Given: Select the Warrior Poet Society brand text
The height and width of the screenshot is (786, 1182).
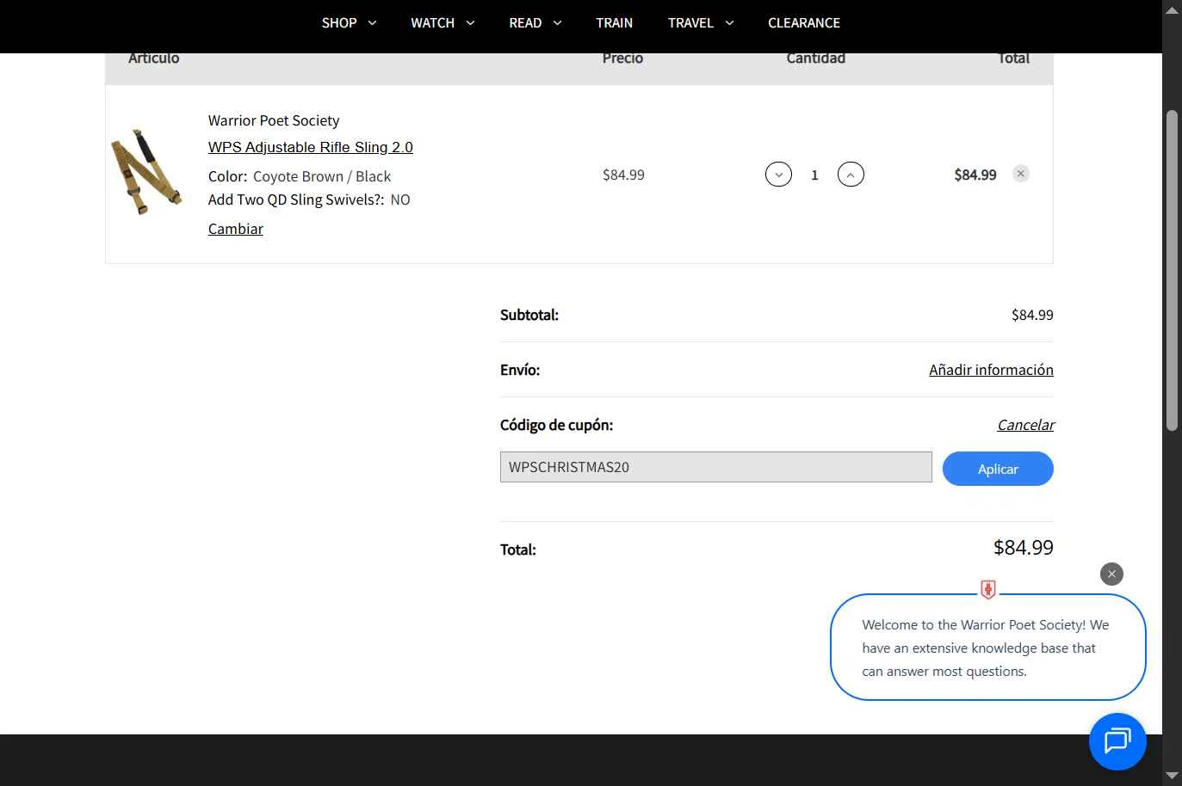Looking at the screenshot, I should pos(274,120).
